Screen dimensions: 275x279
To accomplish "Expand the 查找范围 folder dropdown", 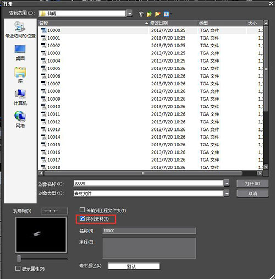I will pyautogui.click(x=130, y=14).
